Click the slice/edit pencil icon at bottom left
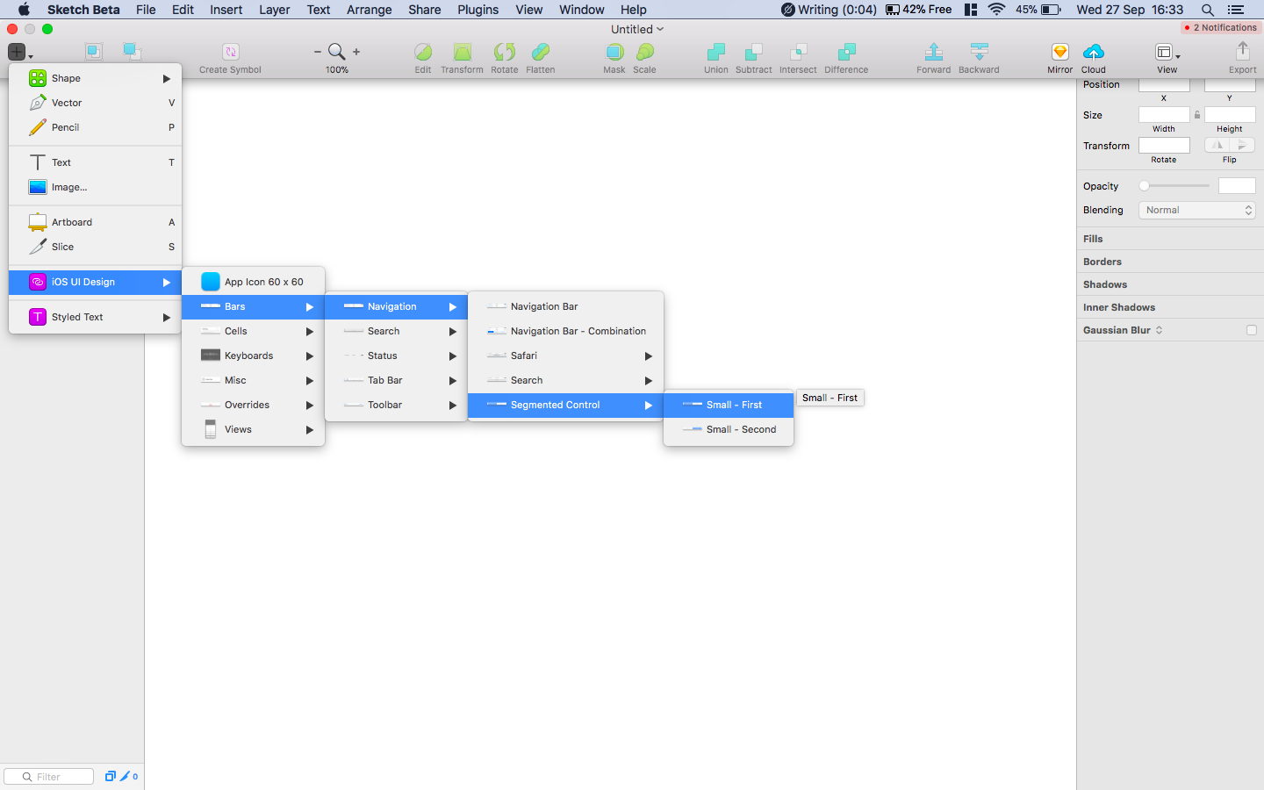Image resolution: width=1264 pixels, height=790 pixels. (x=125, y=776)
